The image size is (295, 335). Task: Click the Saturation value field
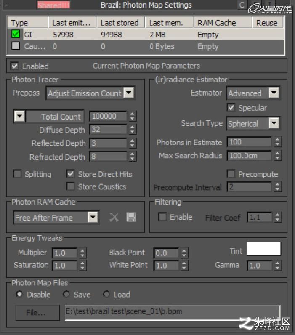tap(64, 266)
